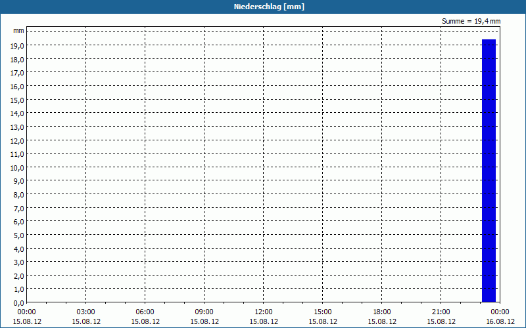Click the blue precipitation bar
This screenshot has height=328, width=526.
tap(489, 171)
